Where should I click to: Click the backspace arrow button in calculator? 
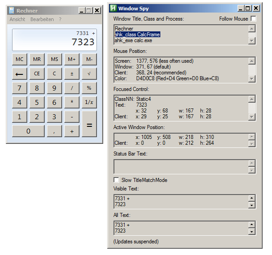coord(20,73)
